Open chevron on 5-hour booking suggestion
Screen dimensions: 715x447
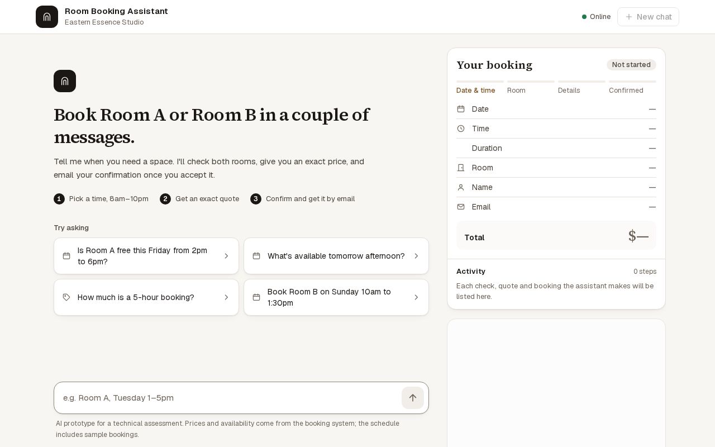(x=226, y=297)
